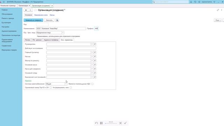Close the Организации tab with its x
The width and height of the screenshot is (224, 126).
point(29,6)
